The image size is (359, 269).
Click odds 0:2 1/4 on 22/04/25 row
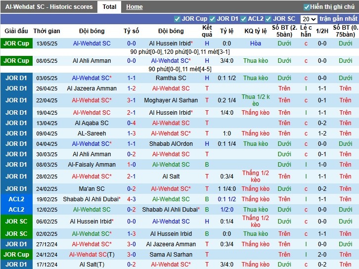(x=226, y=100)
